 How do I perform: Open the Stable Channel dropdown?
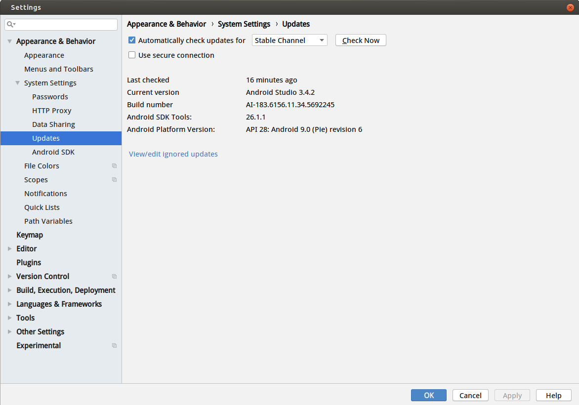289,40
